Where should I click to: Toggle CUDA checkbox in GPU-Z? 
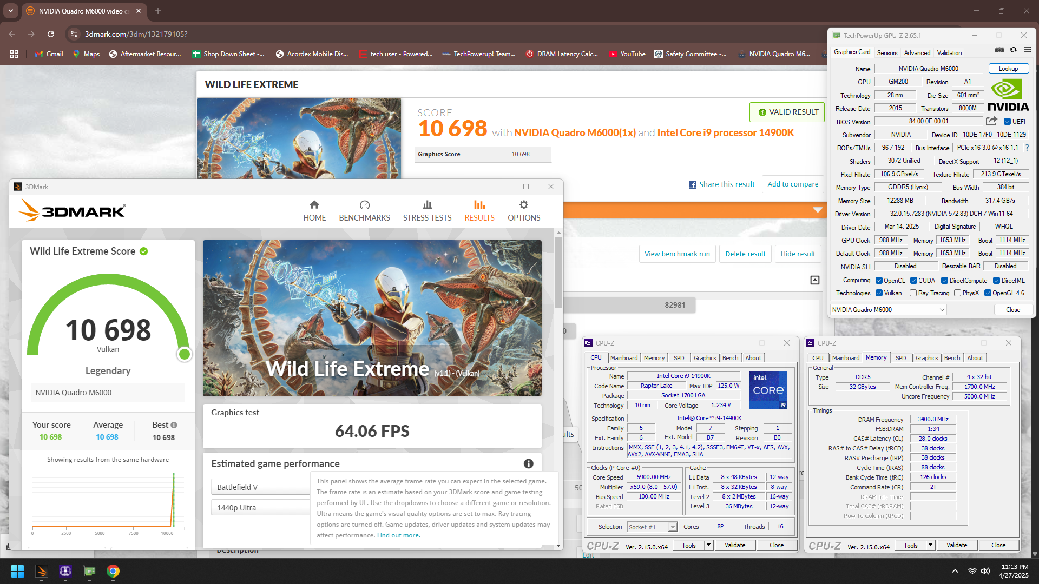pyautogui.click(x=913, y=281)
